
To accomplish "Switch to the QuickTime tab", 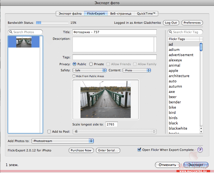I will pos(146,14).
